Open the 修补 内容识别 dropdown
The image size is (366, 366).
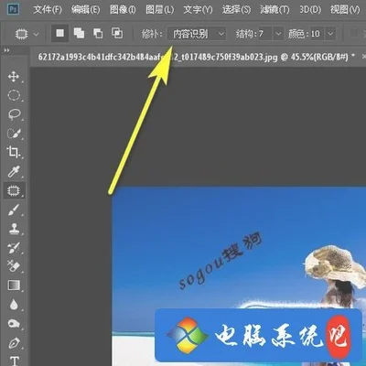pos(197,34)
